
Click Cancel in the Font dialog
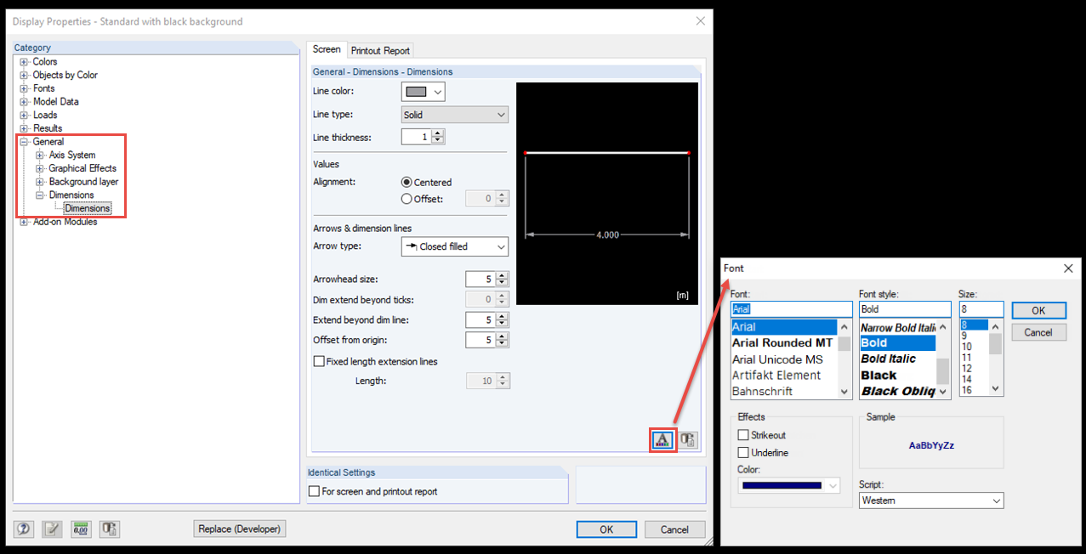coord(1038,332)
